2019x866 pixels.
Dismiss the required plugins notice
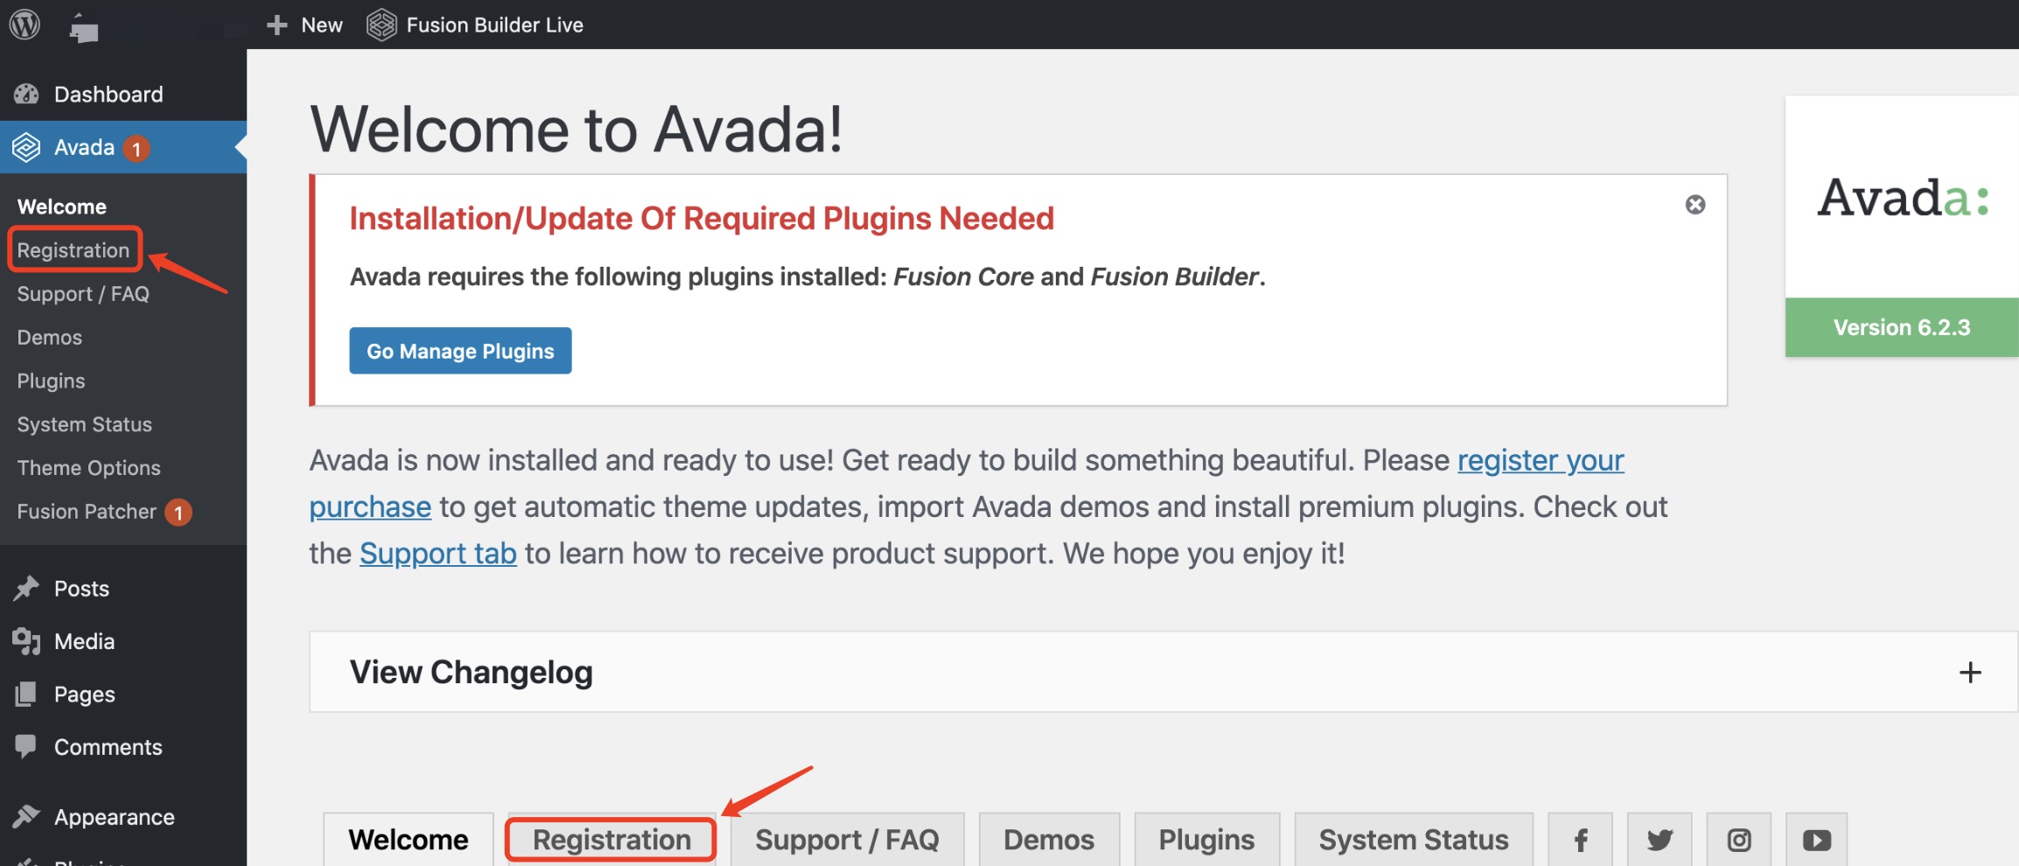pos(1695,205)
